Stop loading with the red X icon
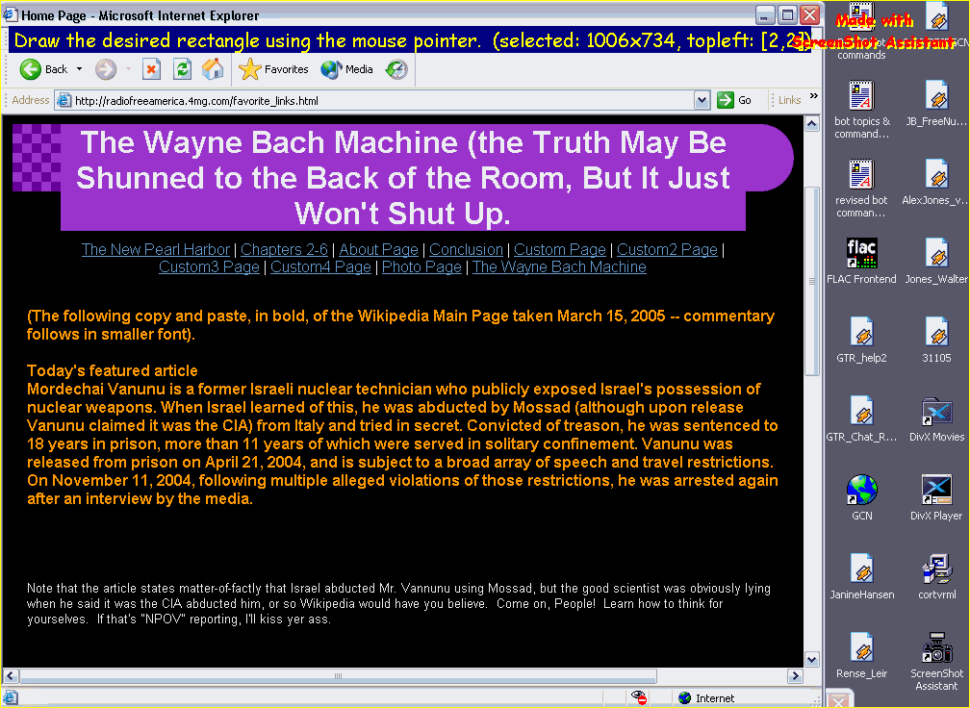 coord(152,69)
